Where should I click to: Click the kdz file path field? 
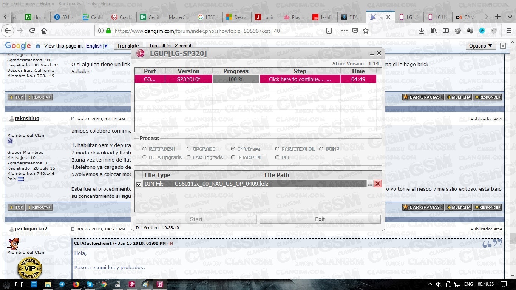click(270, 184)
